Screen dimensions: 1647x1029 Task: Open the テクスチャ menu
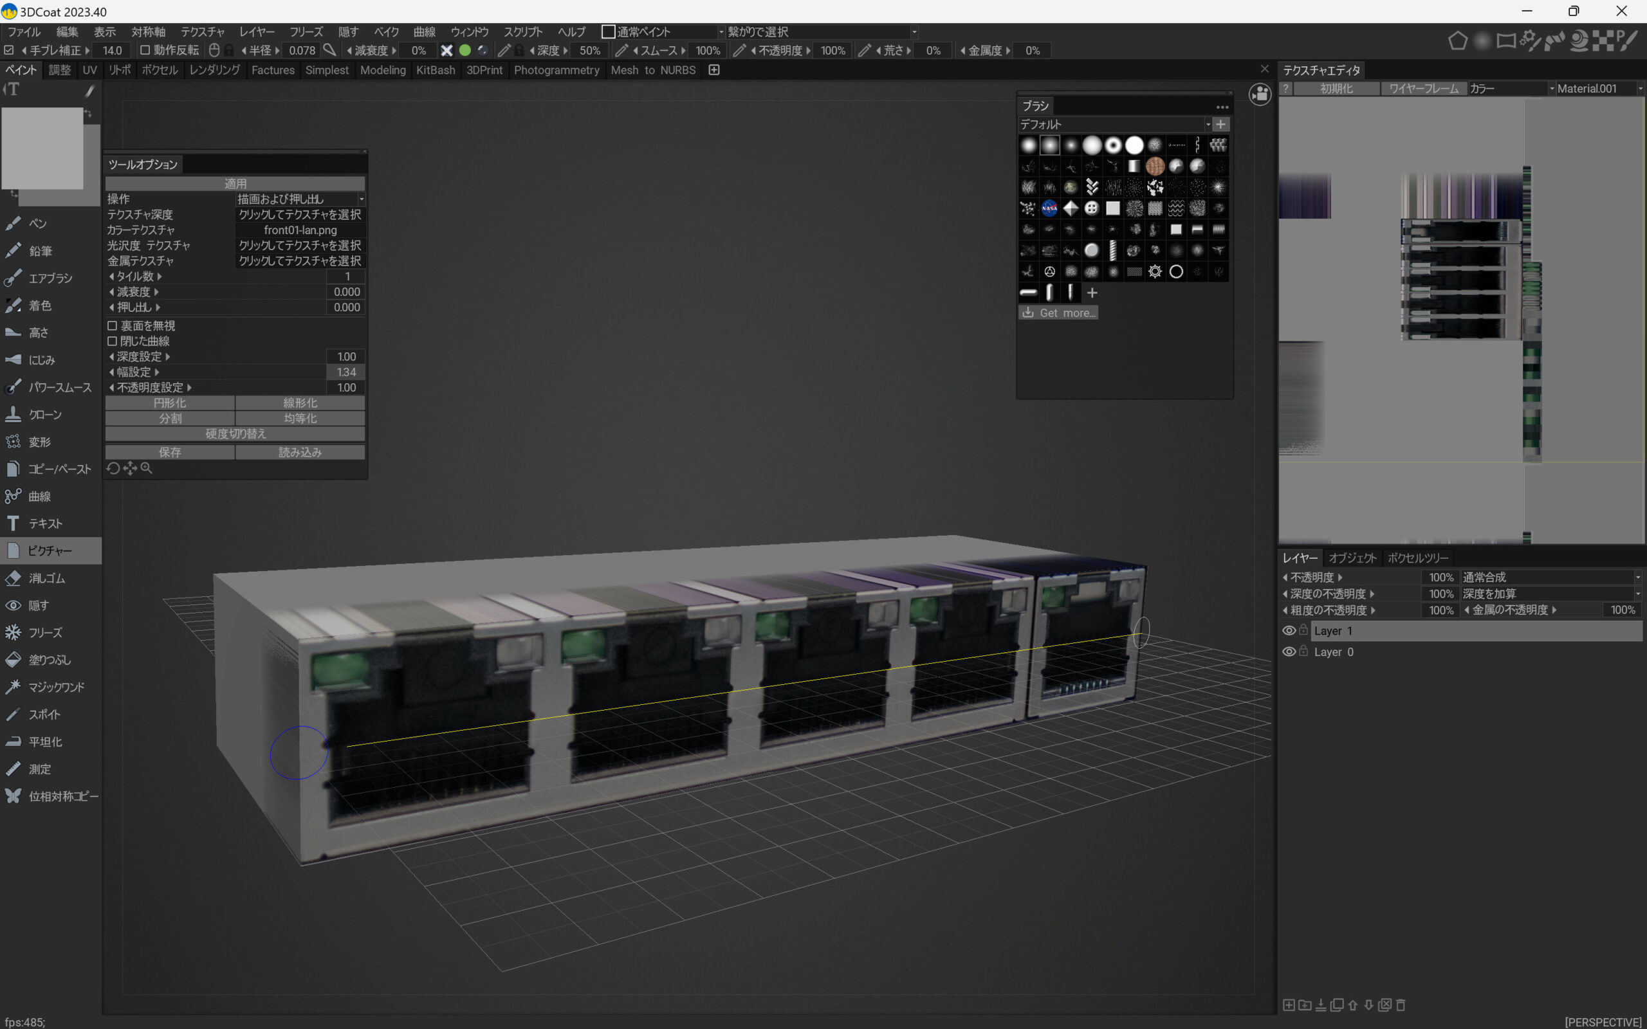[202, 32]
